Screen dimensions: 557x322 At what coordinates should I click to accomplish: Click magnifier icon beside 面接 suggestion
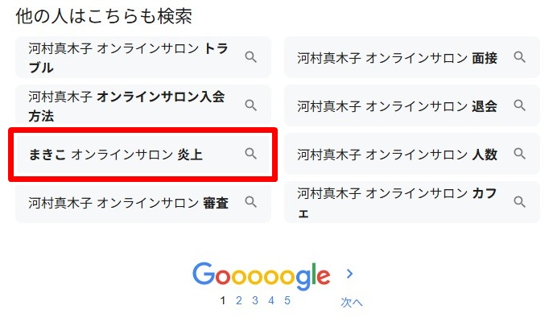(x=519, y=57)
